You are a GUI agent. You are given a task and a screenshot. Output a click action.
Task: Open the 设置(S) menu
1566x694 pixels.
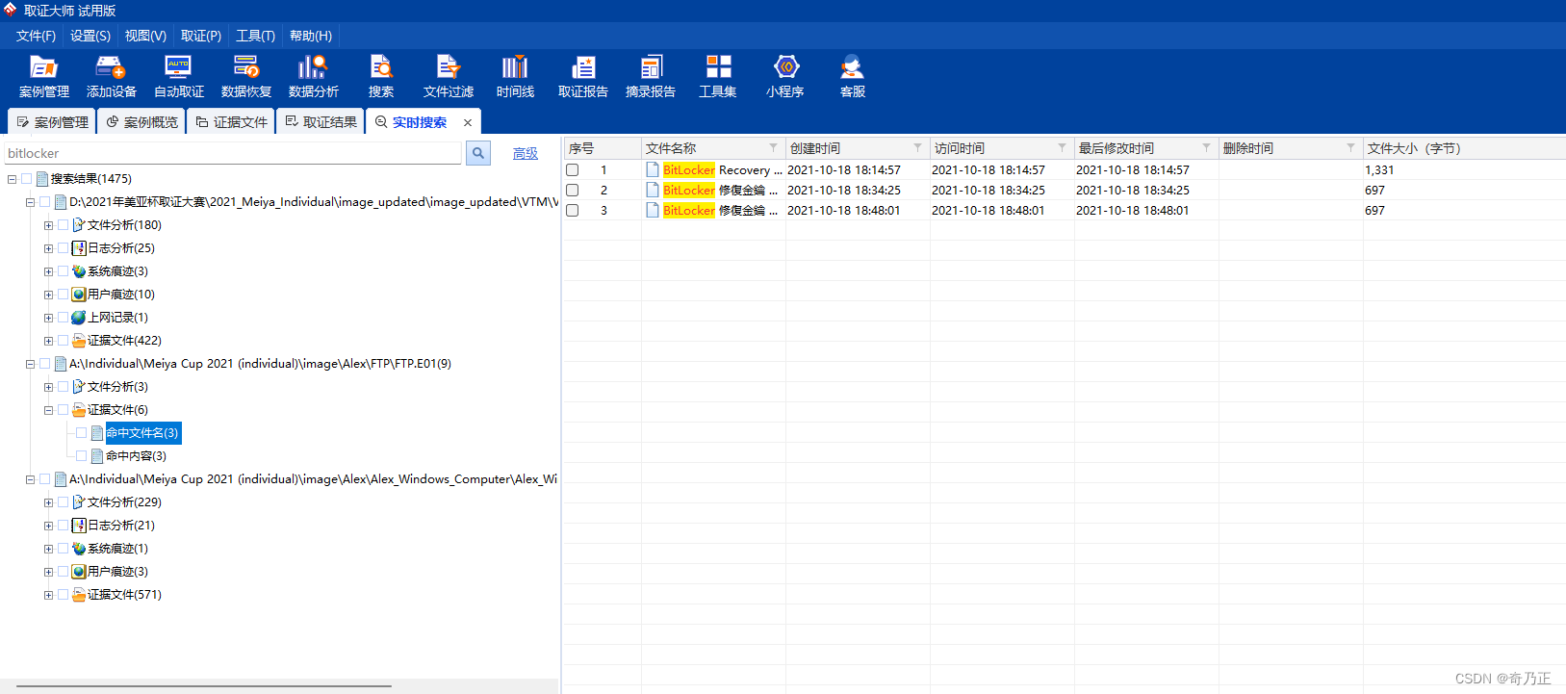90,36
